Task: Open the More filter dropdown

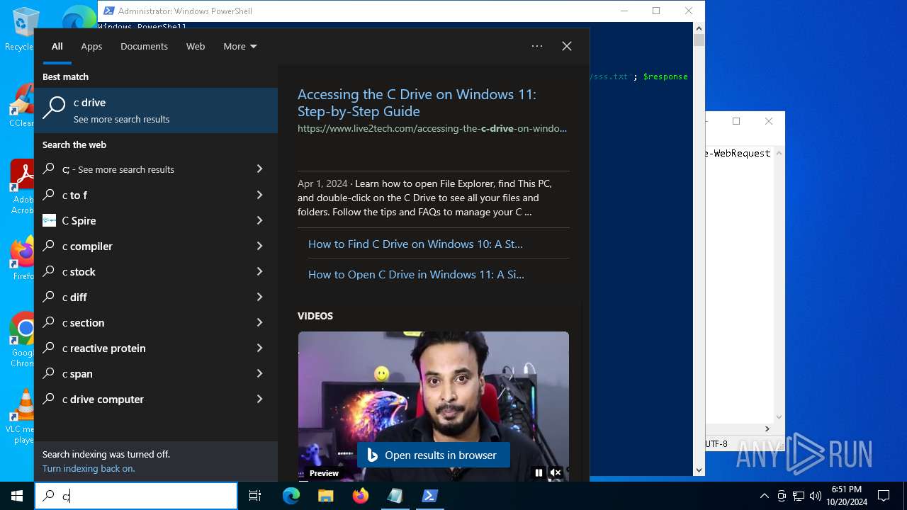Action: (x=240, y=46)
